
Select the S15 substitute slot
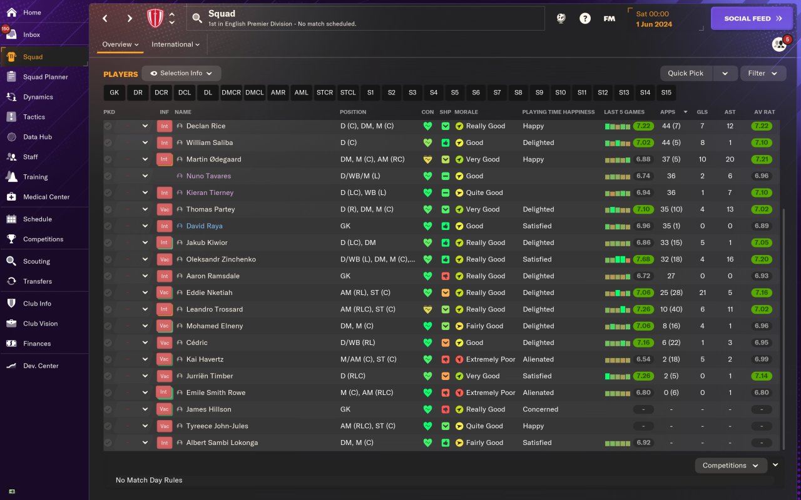(x=666, y=92)
